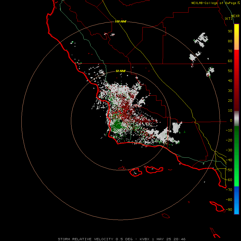
Task: Click the -20 value on the velocity scale
Action: [229, 140]
